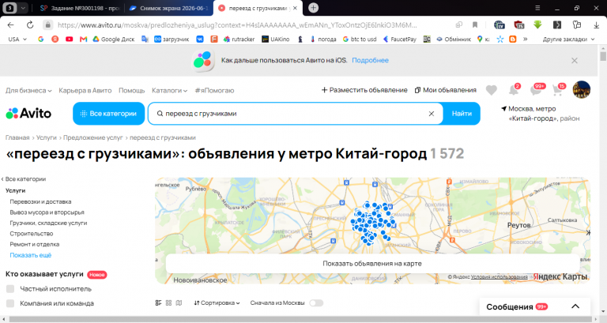The height and width of the screenshot is (323, 607).
Task: Open new browser tab
Action: [x=313, y=8]
